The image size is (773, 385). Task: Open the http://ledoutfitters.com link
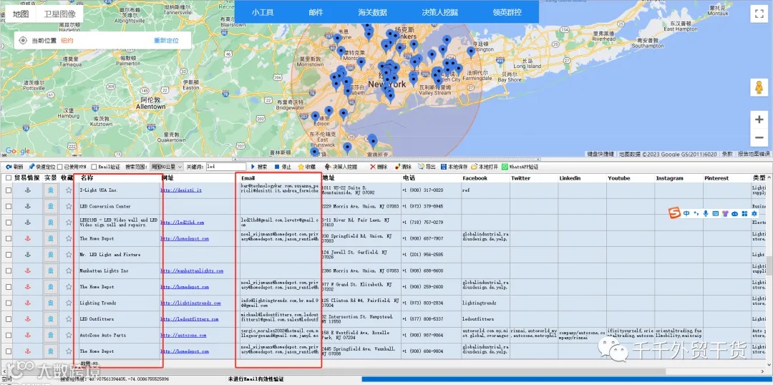coord(189,319)
